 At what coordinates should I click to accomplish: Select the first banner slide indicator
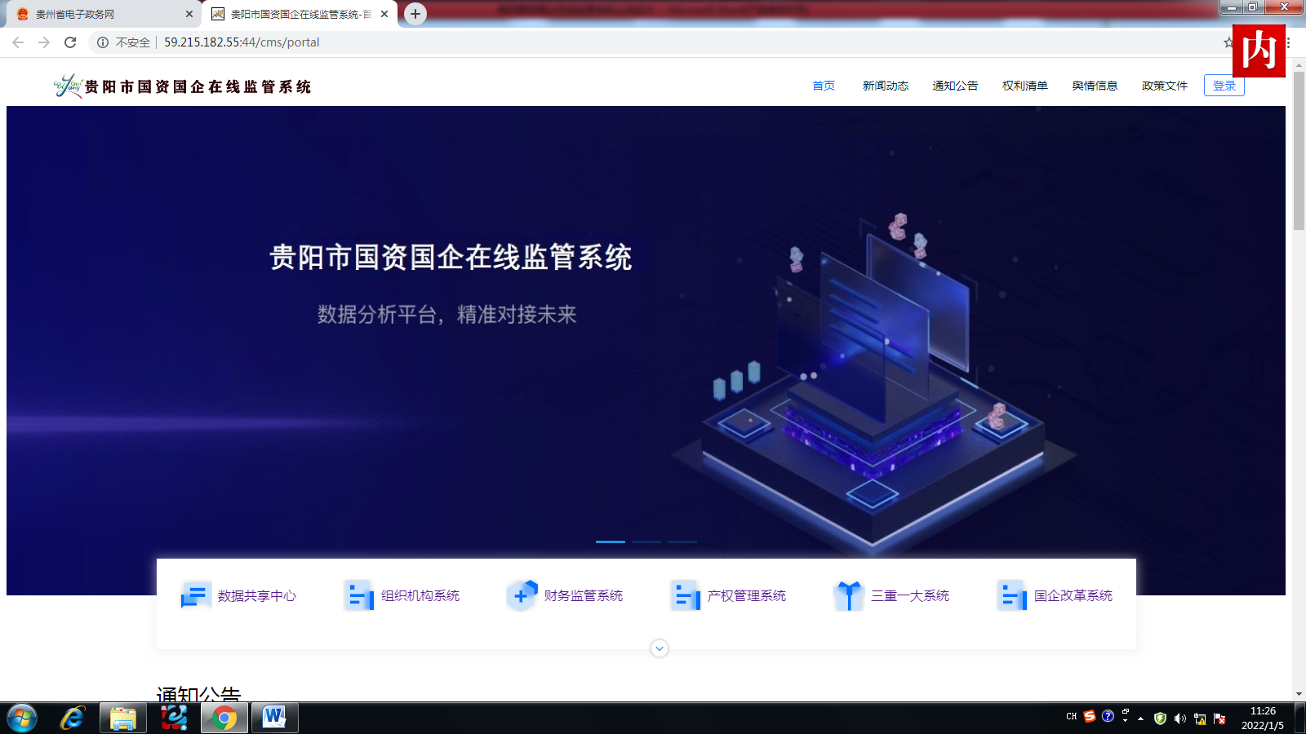611,542
